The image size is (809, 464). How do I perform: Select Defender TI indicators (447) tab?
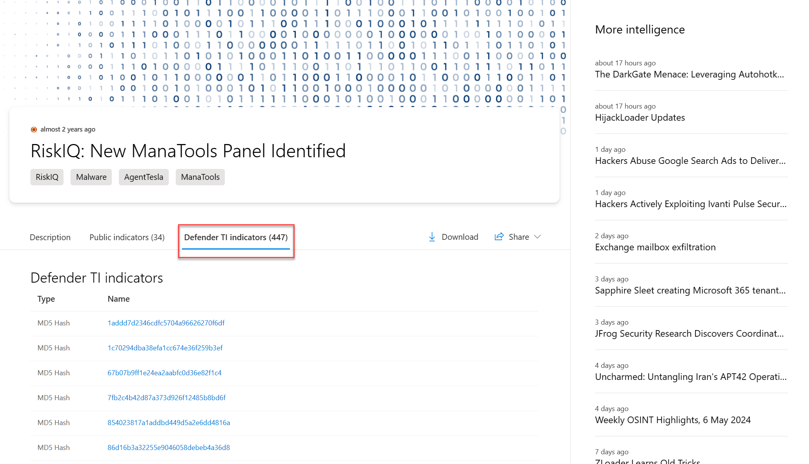(236, 237)
